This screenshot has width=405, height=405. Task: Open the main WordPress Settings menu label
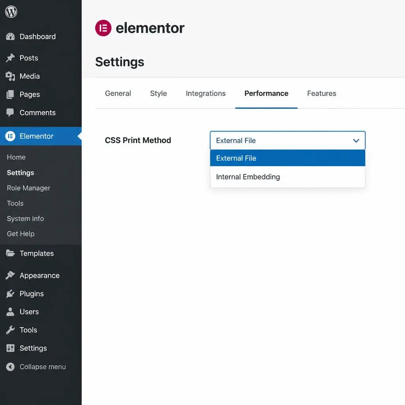pyautogui.click(x=33, y=348)
